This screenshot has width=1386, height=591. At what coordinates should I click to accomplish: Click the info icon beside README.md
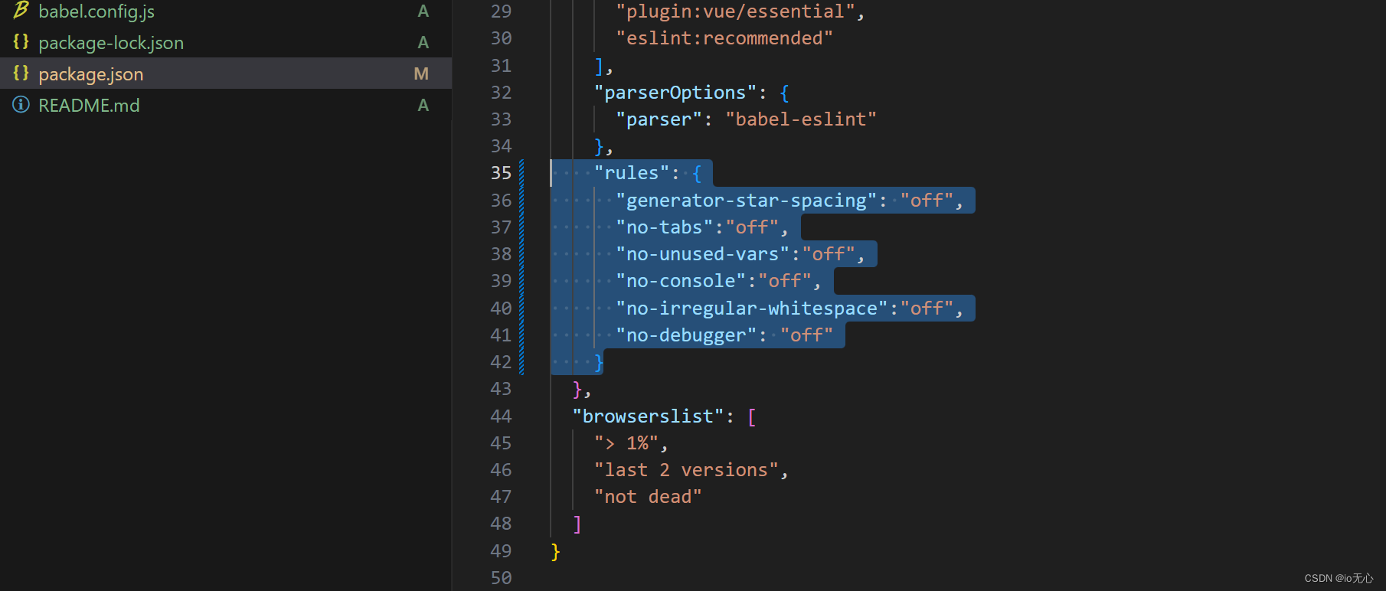pyautogui.click(x=21, y=105)
